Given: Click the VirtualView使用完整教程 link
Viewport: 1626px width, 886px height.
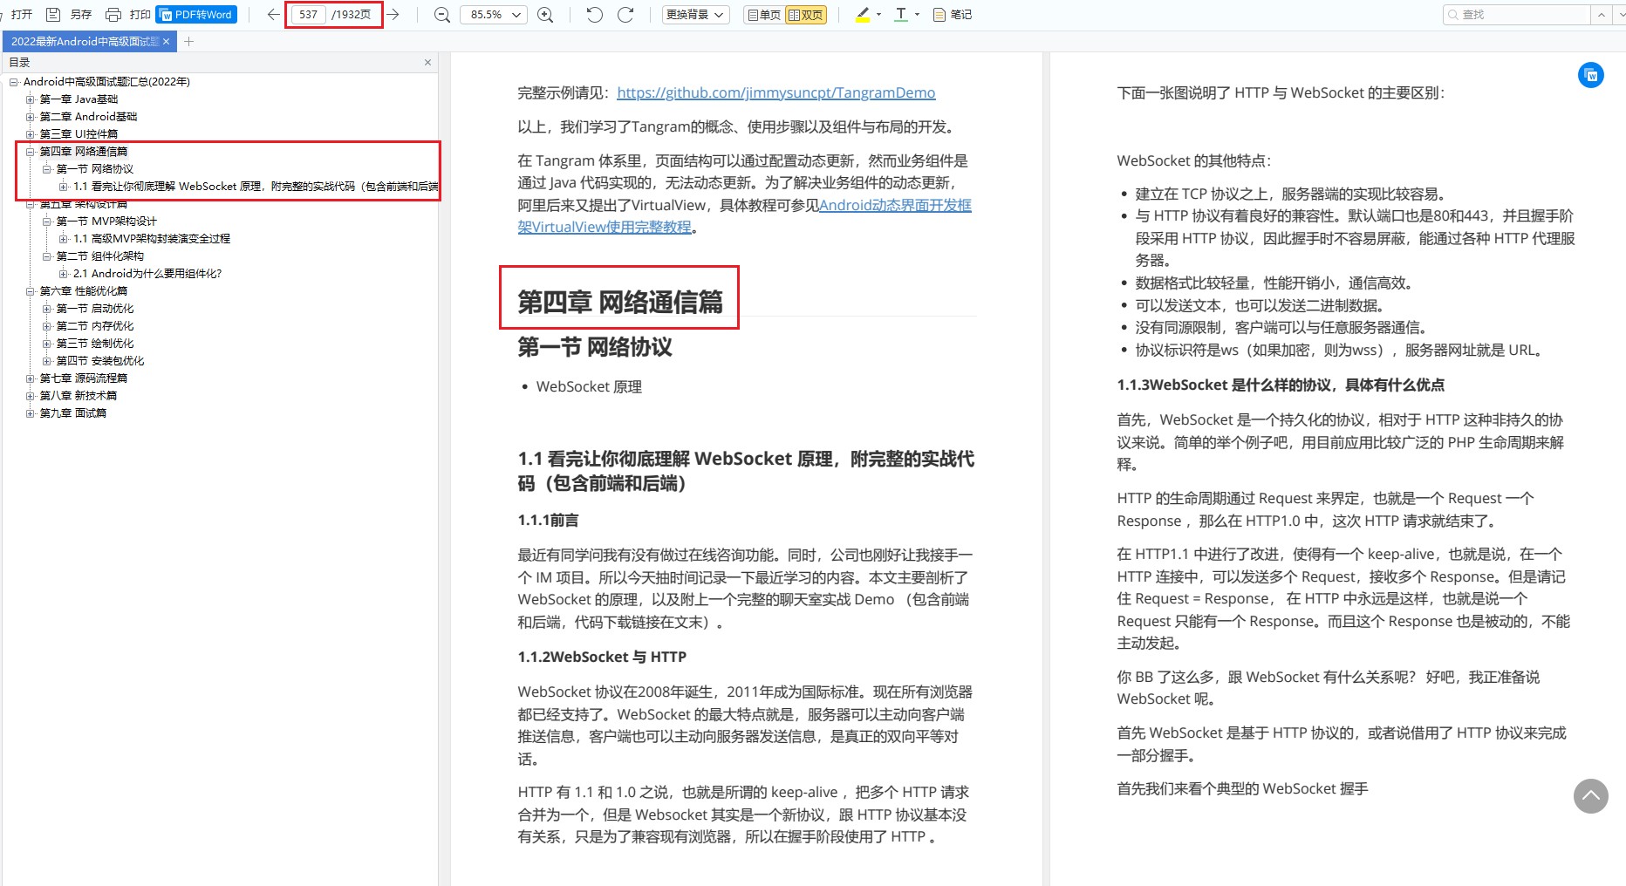Looking at the screenshot, I should click(604, 227).
